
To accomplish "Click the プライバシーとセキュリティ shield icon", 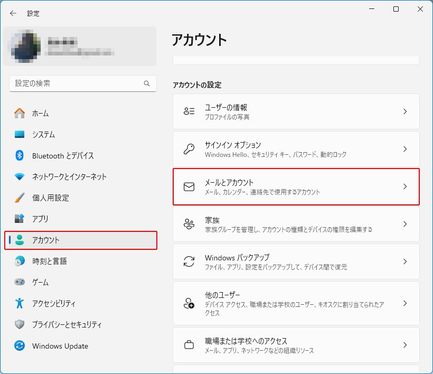I will [20, 324].
